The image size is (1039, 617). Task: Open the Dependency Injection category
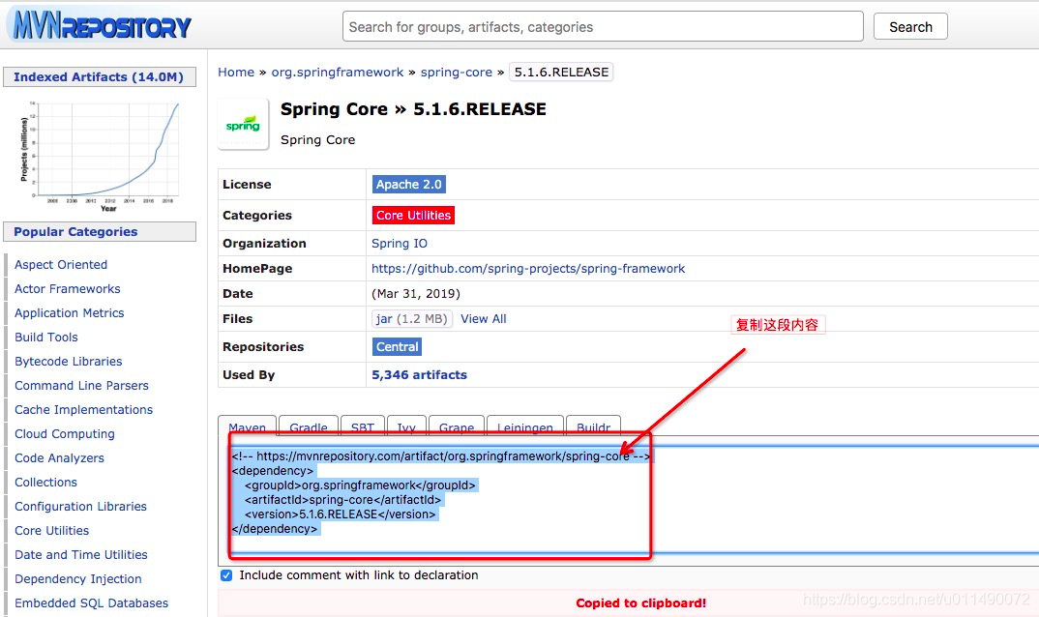(78, 579)
